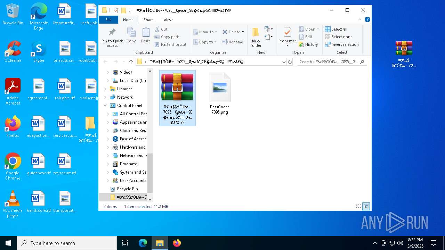Select Recycle Bin in navigation pane
This screenshot has width=445, height=250.
tap(127, 189)
